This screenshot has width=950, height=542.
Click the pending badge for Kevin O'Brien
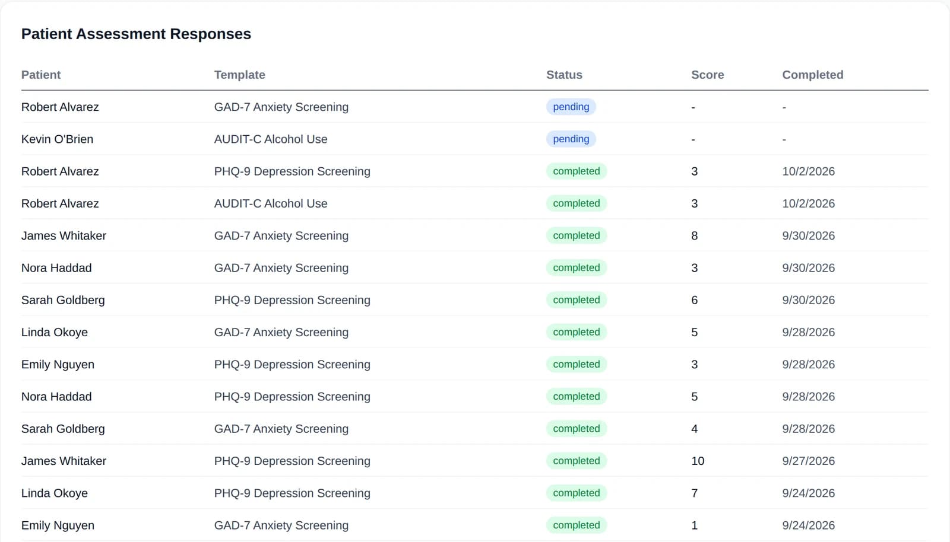[x=571, y=139]
